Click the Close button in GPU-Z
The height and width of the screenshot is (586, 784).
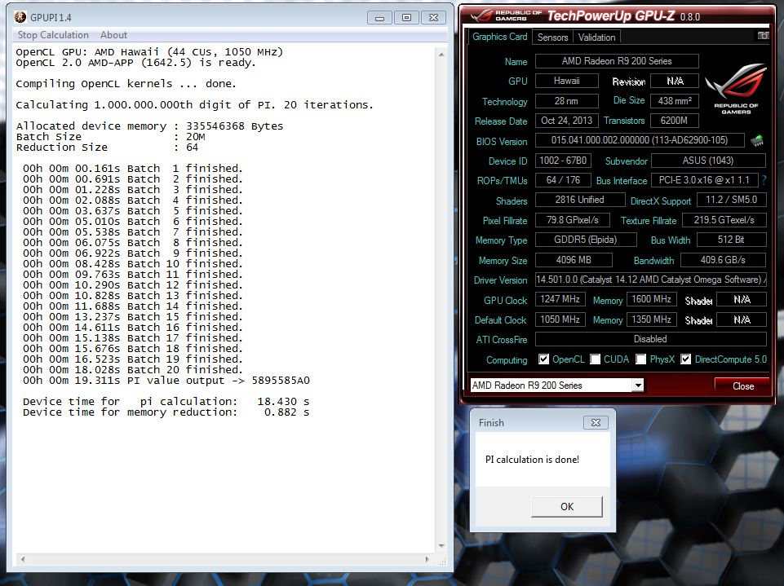click(743, 386)
